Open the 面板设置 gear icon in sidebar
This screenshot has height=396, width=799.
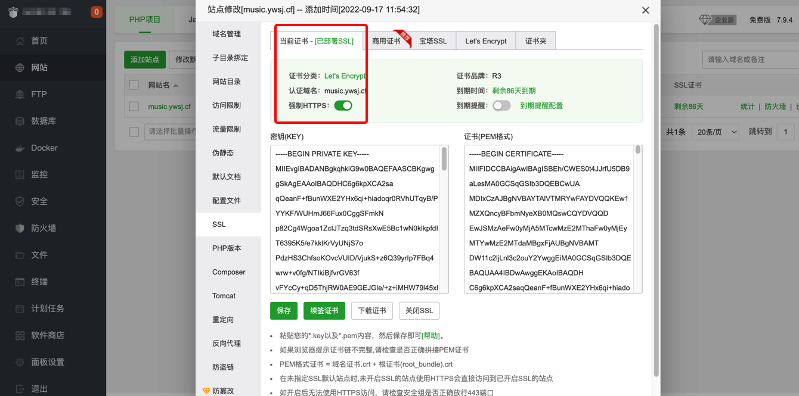(20, 363)
